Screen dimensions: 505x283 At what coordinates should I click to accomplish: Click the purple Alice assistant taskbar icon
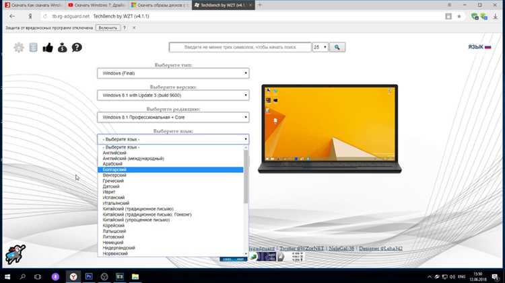tap(55, 276)
